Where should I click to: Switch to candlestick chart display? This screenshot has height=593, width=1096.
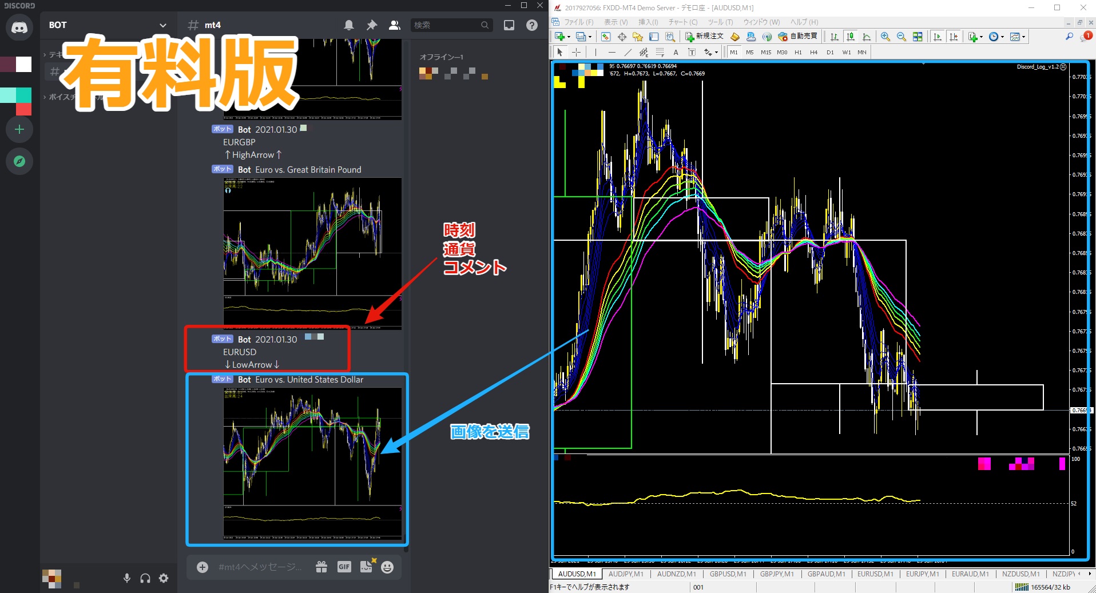[851, 37]
